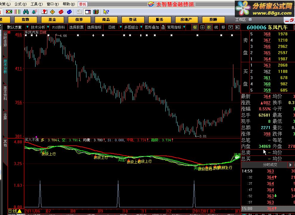
Task: Click the binoculars search icon in toolbar
Action: pos(26,12)
